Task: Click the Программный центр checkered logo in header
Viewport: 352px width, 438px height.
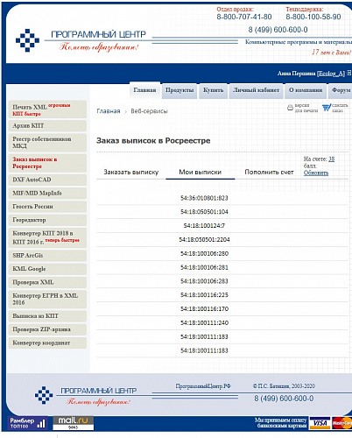Action: 27,40
